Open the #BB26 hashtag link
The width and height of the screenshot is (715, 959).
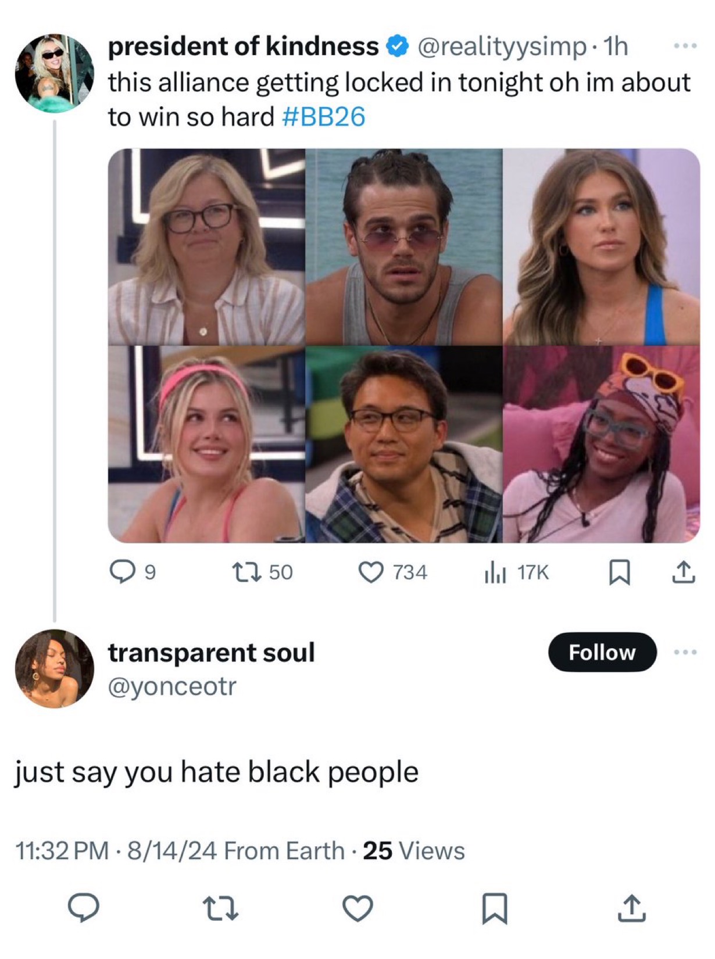pos(324,117)
